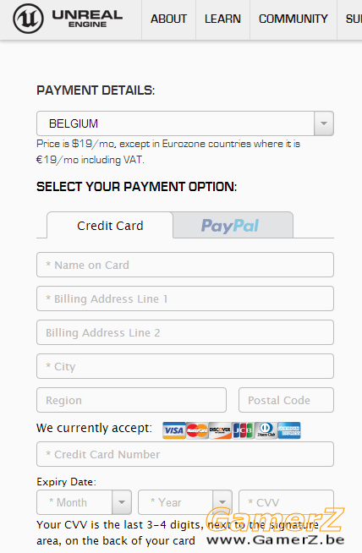
Task: Select the Credit Card Number field
Action: point(185,454)
